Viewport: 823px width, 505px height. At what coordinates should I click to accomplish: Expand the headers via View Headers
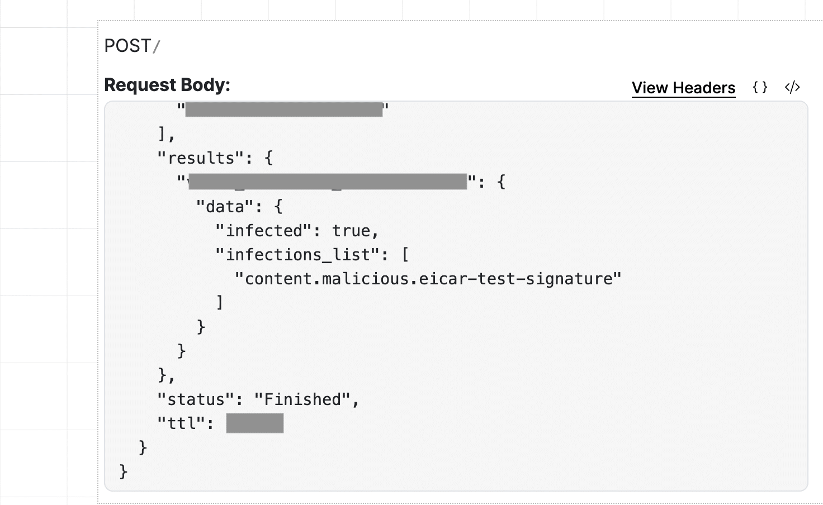point(683,87)
